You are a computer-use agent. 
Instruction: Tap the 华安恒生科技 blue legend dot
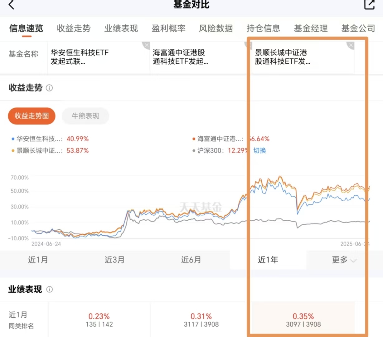[13, 139]
